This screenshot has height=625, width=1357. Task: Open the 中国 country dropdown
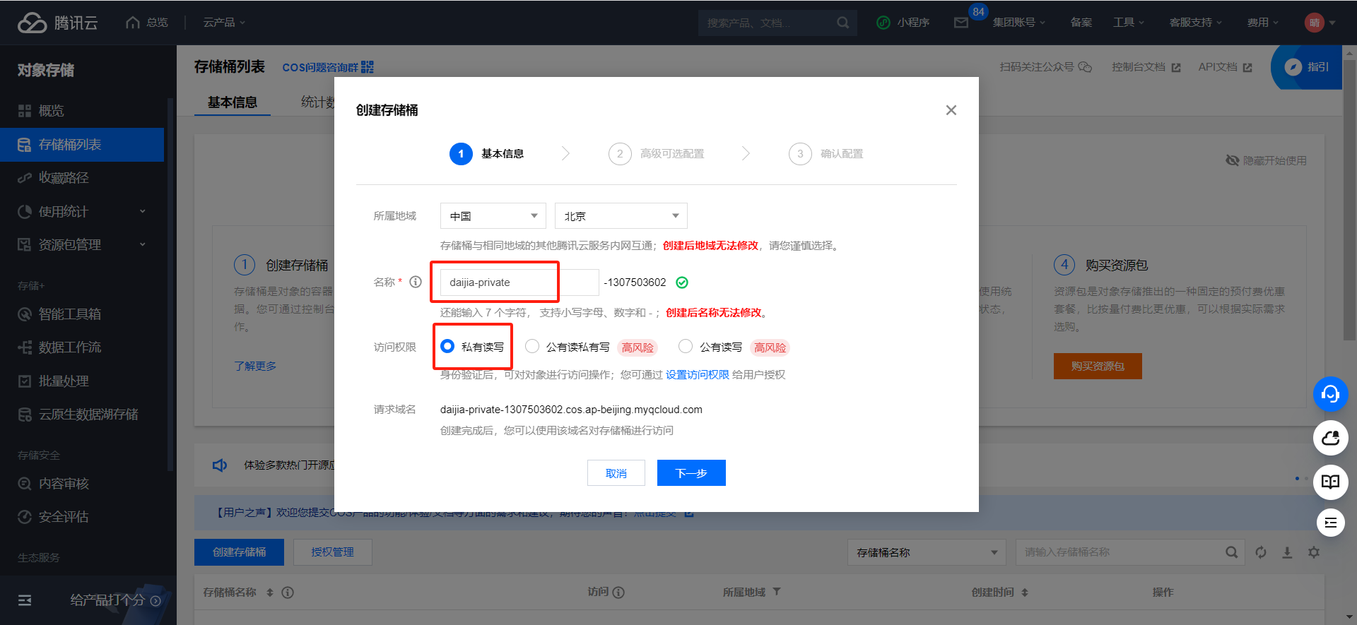click(x=493, y=216)
